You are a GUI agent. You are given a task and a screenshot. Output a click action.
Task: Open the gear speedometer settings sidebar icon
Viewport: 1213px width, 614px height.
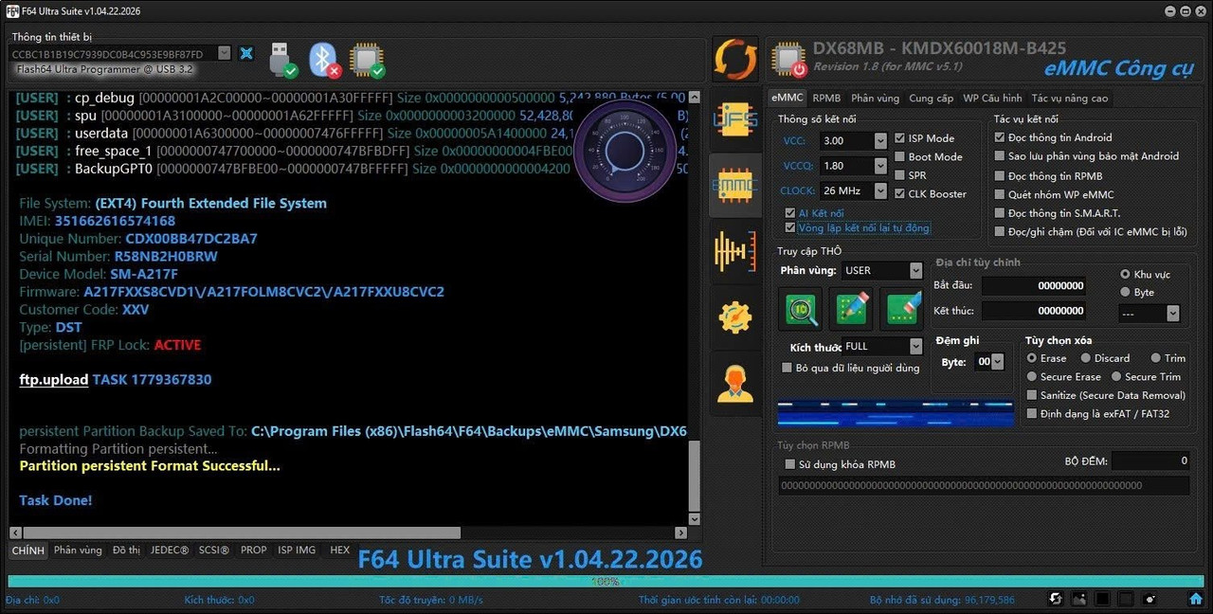point(735,317)
